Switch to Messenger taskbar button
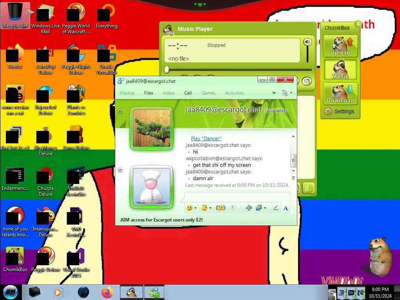The height and width of the screenshot is (300, 400). pyautogui.click(x=154, y=292)
